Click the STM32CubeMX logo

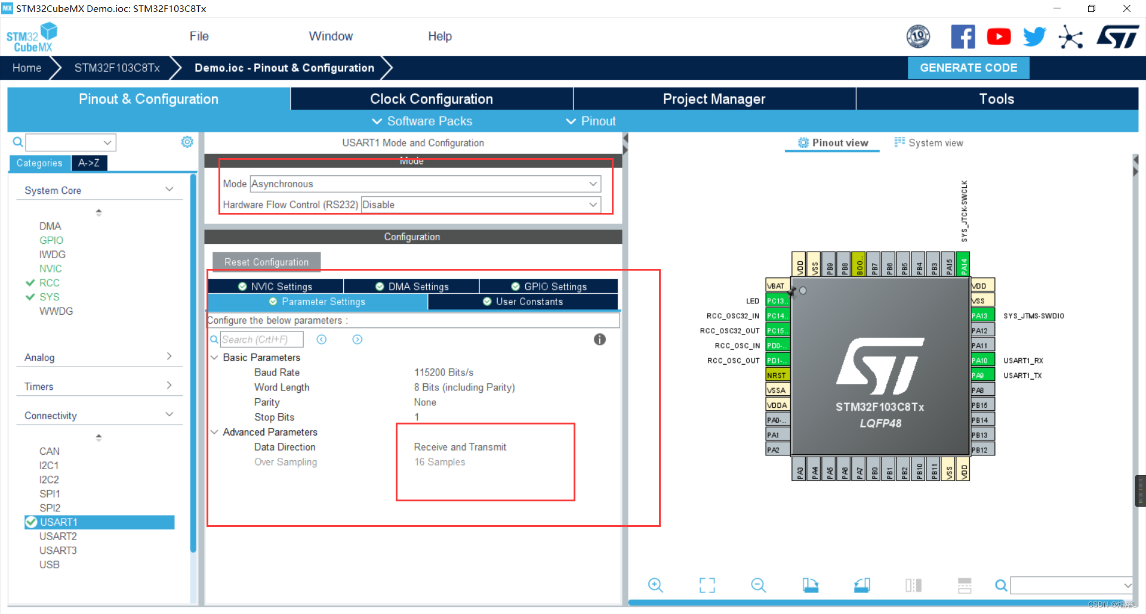(31, 37)
